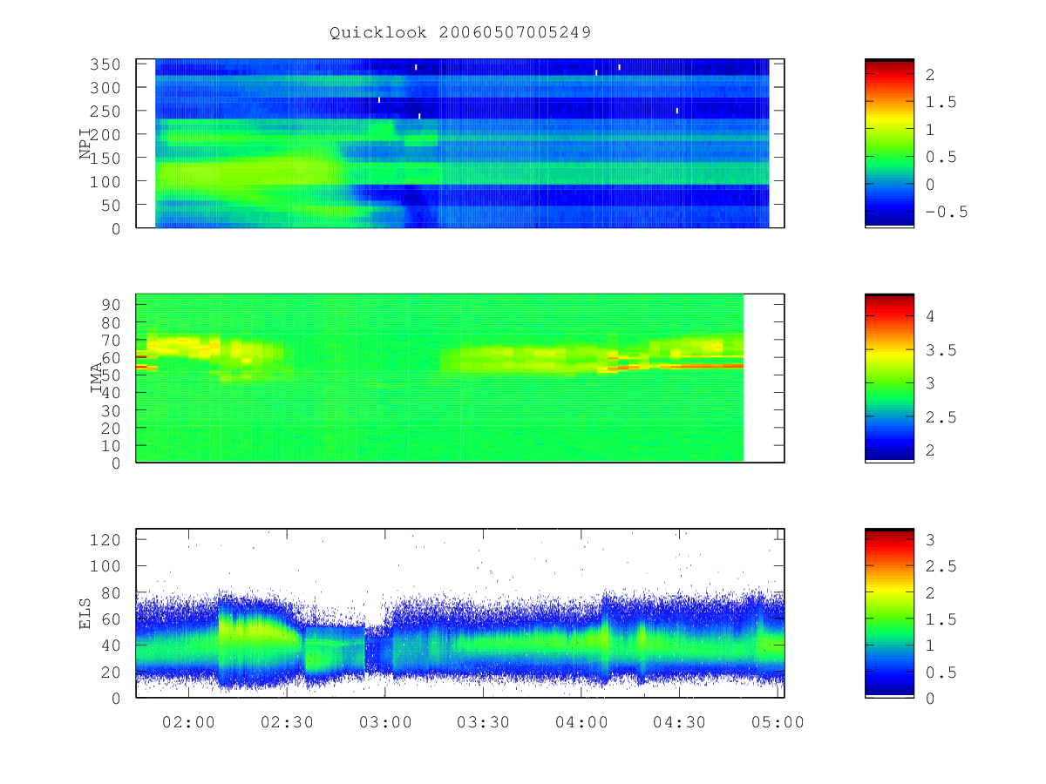Select the IMA panel colorbar
Screen dimensions: 1046x784
(x=889, y=378)
